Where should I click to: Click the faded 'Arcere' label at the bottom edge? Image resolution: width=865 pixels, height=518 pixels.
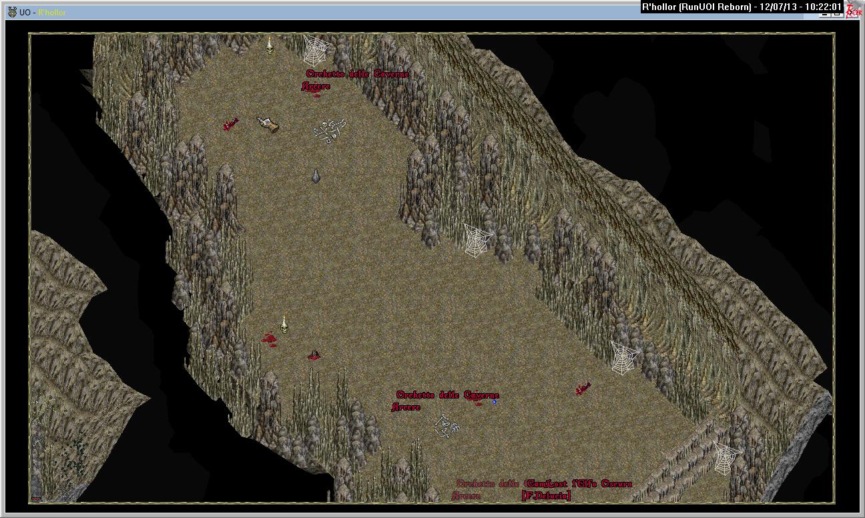[466, 496]
